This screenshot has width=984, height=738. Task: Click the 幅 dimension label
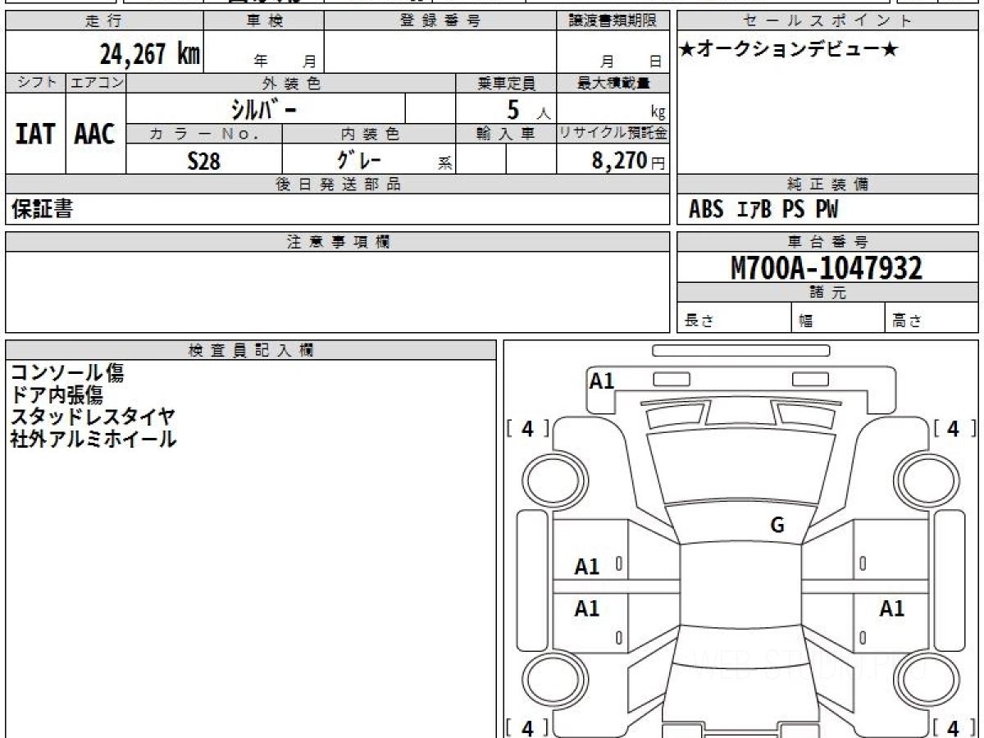(807, 321)
